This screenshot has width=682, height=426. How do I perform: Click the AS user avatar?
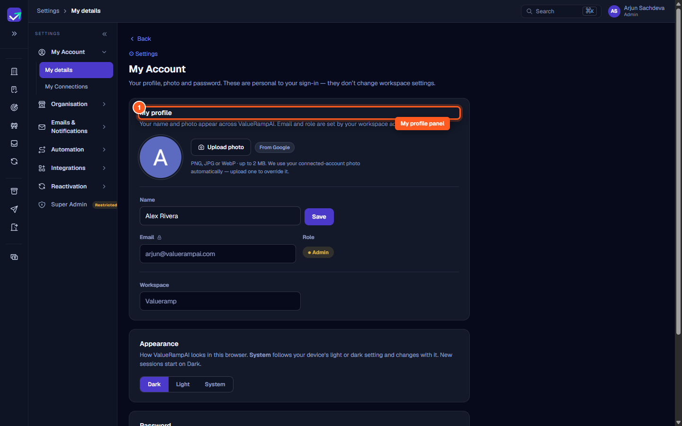[614, 11]
